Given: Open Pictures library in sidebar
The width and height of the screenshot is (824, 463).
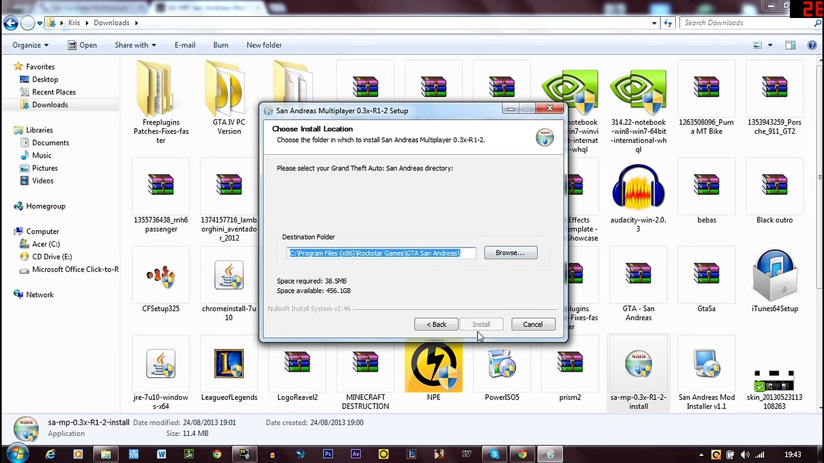Looking at the screenshot, I should tap(44, 168).
